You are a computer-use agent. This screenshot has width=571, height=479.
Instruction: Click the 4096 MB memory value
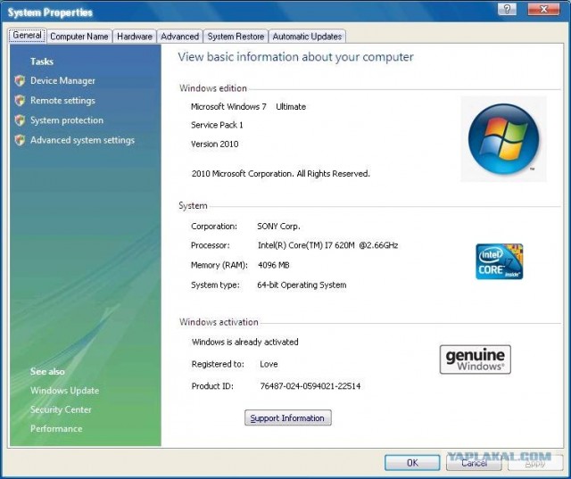(x=274, y=265)
